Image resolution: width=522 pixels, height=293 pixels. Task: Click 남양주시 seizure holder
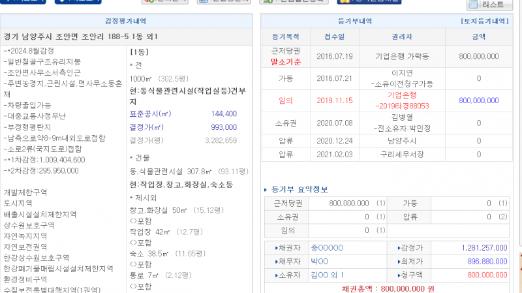[402, 141]
